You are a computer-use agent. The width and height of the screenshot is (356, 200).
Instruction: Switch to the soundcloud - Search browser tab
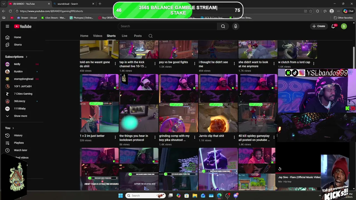point(73,4)
